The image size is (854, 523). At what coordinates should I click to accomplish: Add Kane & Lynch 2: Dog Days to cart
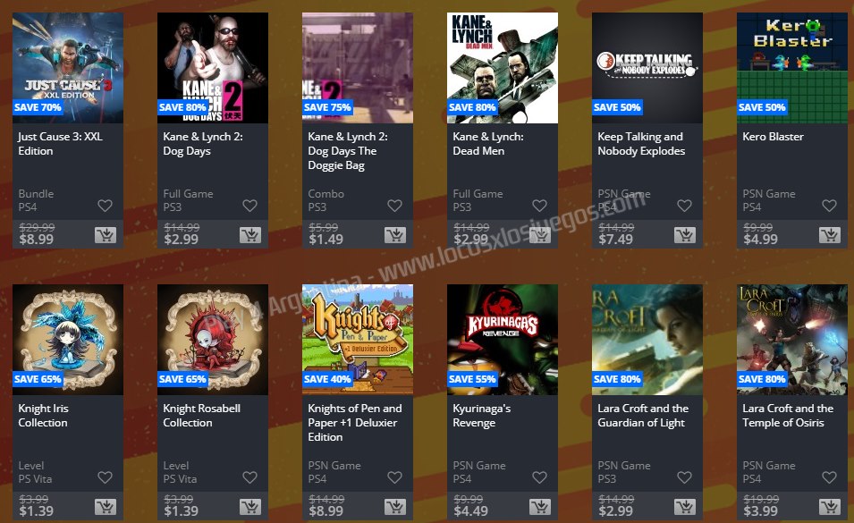(250, 235)
